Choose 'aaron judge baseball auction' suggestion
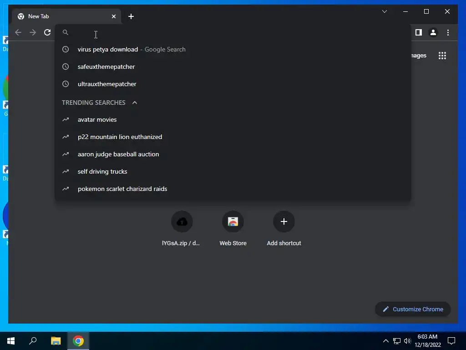This screenshot has width=466, height=350. click(x=233, y=154)
